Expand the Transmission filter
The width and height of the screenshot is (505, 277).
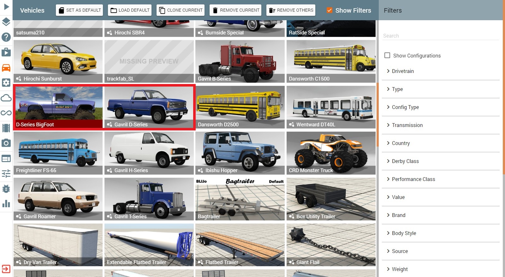point(441,125)
